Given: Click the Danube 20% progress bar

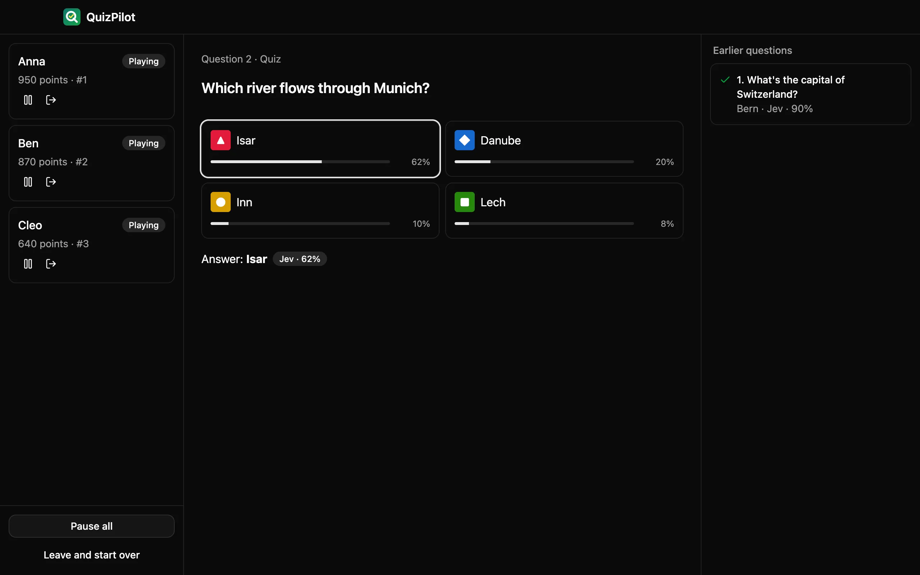Looking at the screenshot, I should [x=544, y=162].
